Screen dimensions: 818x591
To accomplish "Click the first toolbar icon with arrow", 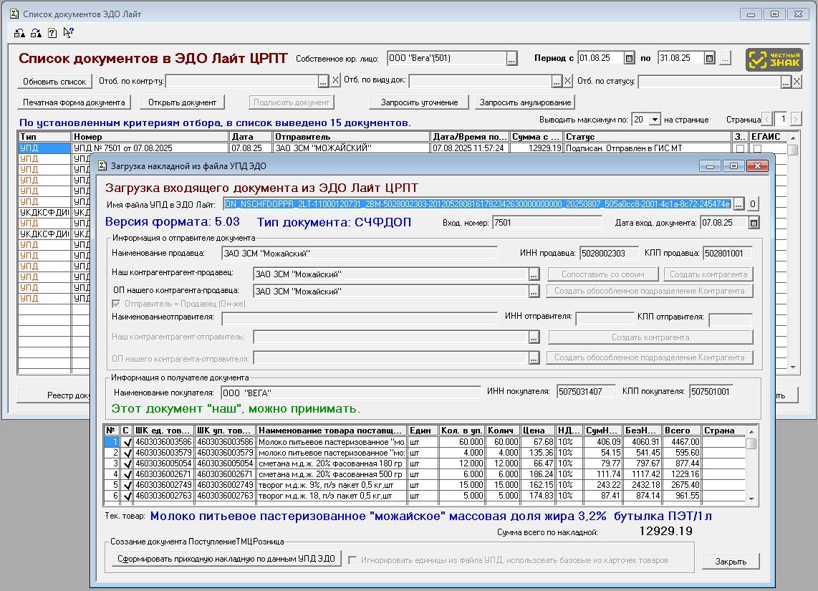I will [19, 33].
